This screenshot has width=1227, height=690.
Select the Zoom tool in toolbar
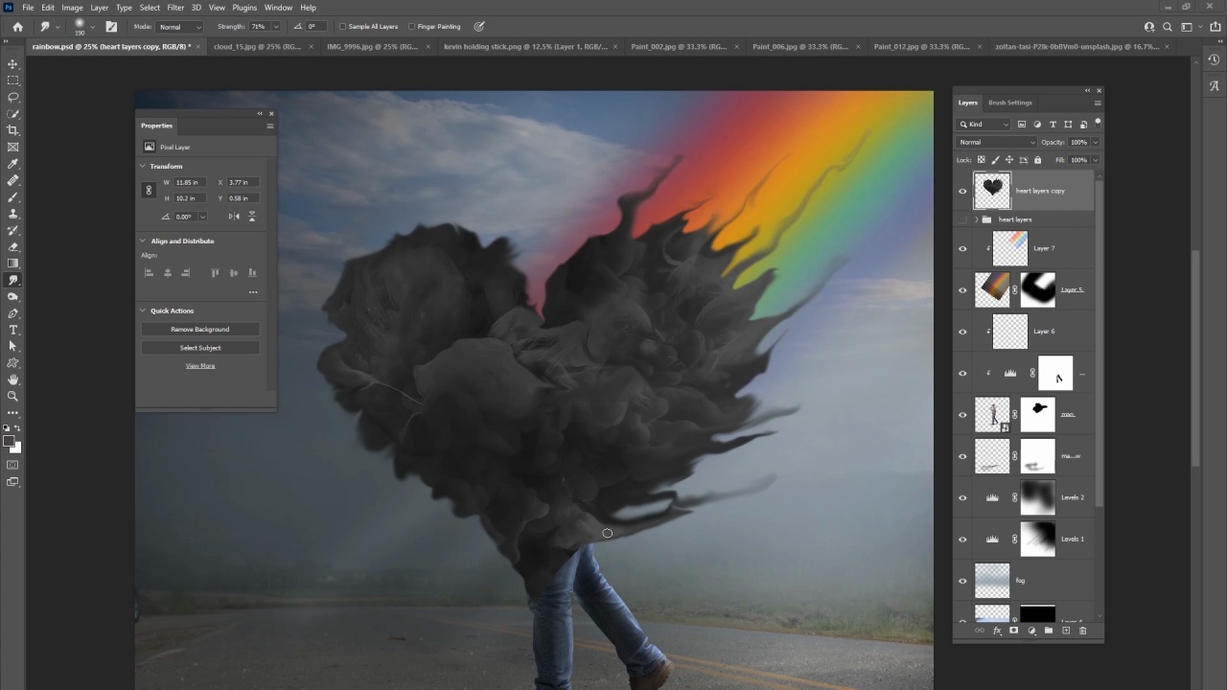(12, 396)
